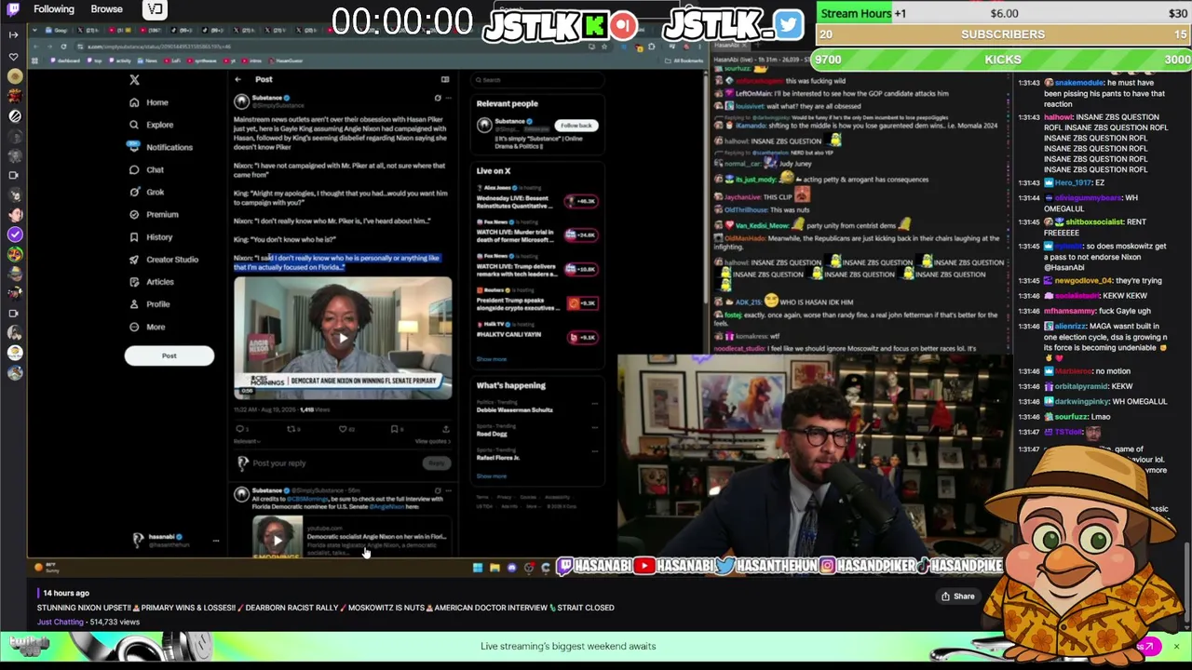Reload the page in the streamed browser
1192x670 pixels.
click(64, 47)
